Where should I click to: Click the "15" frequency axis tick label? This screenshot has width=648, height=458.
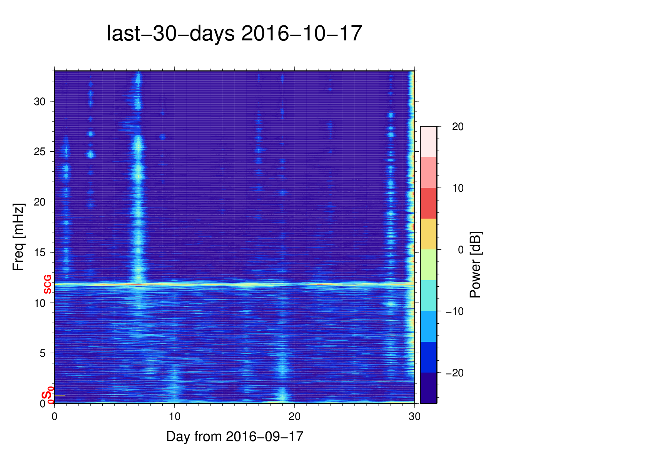40,252
